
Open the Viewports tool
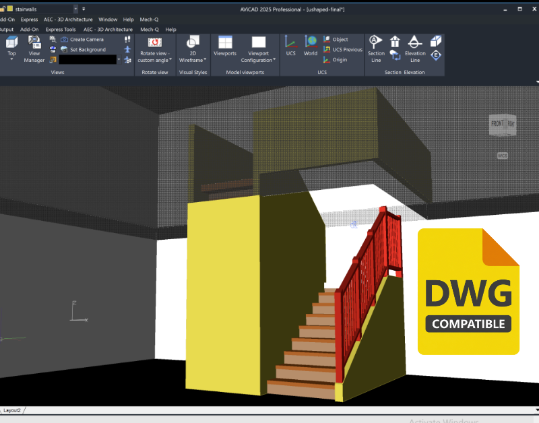click(225, 46)
